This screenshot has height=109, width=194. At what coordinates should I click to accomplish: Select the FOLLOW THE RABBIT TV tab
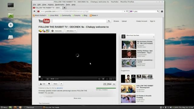[x=47, y=8]
